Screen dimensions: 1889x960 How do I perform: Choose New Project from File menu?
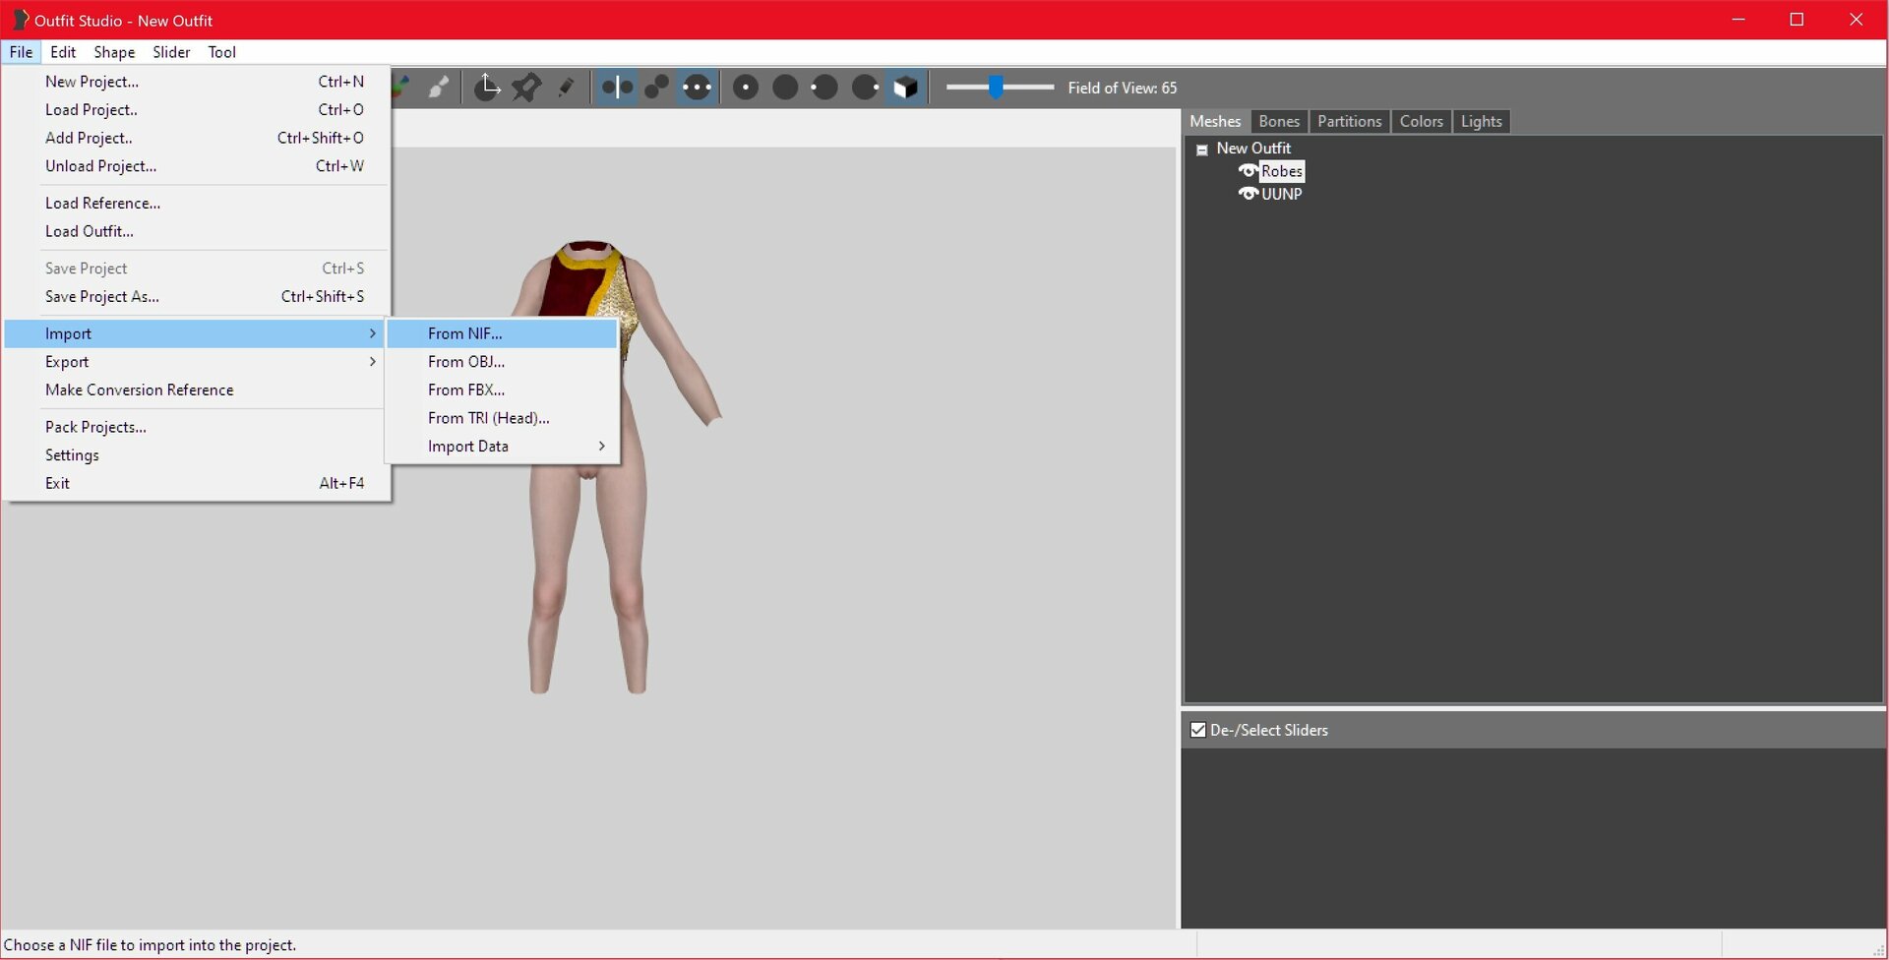[197, 82]
